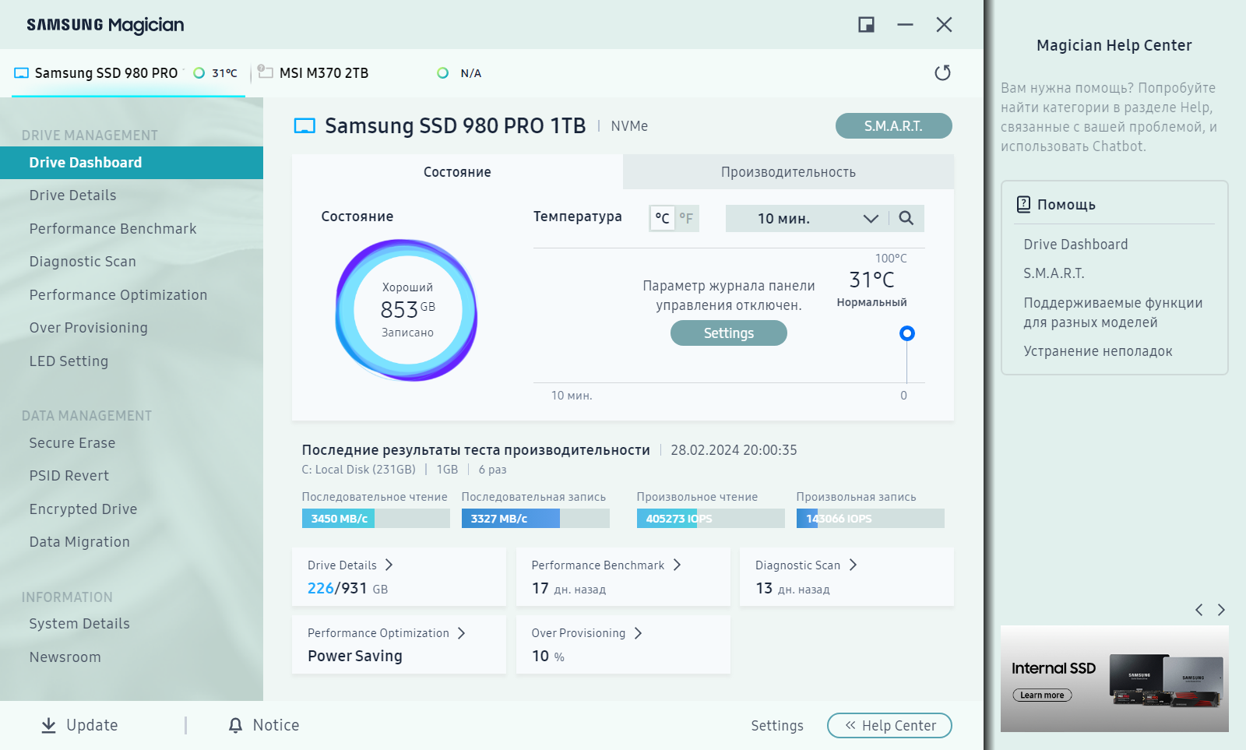Switch temperature unit to Celsius
Viewport: 1246px width, 750px height.
pyautogui.click(x=662, y=218)
